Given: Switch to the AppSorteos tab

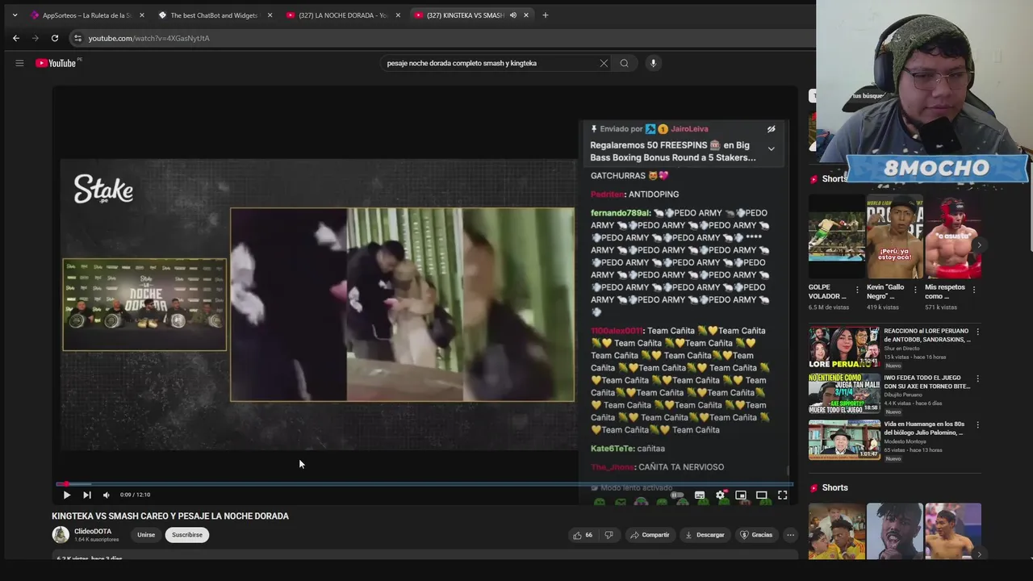Looking at the screenshot, I should click(x=87, y=15).
